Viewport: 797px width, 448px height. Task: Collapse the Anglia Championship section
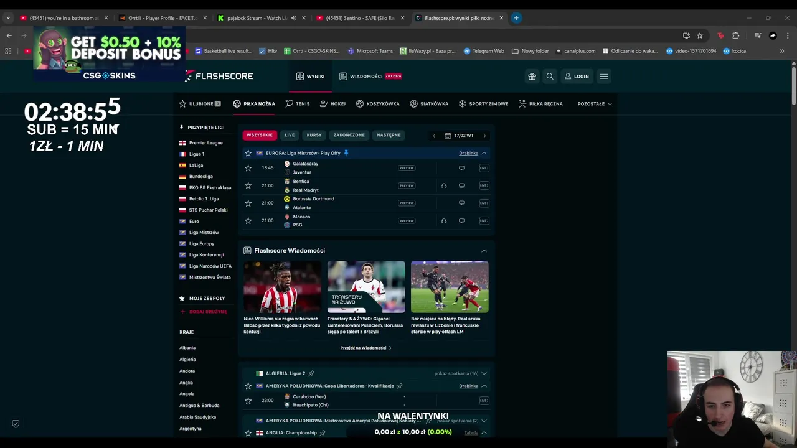(x=484, y=432)
